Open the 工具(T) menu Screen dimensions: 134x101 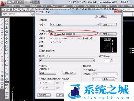click(x=65, y=6)
